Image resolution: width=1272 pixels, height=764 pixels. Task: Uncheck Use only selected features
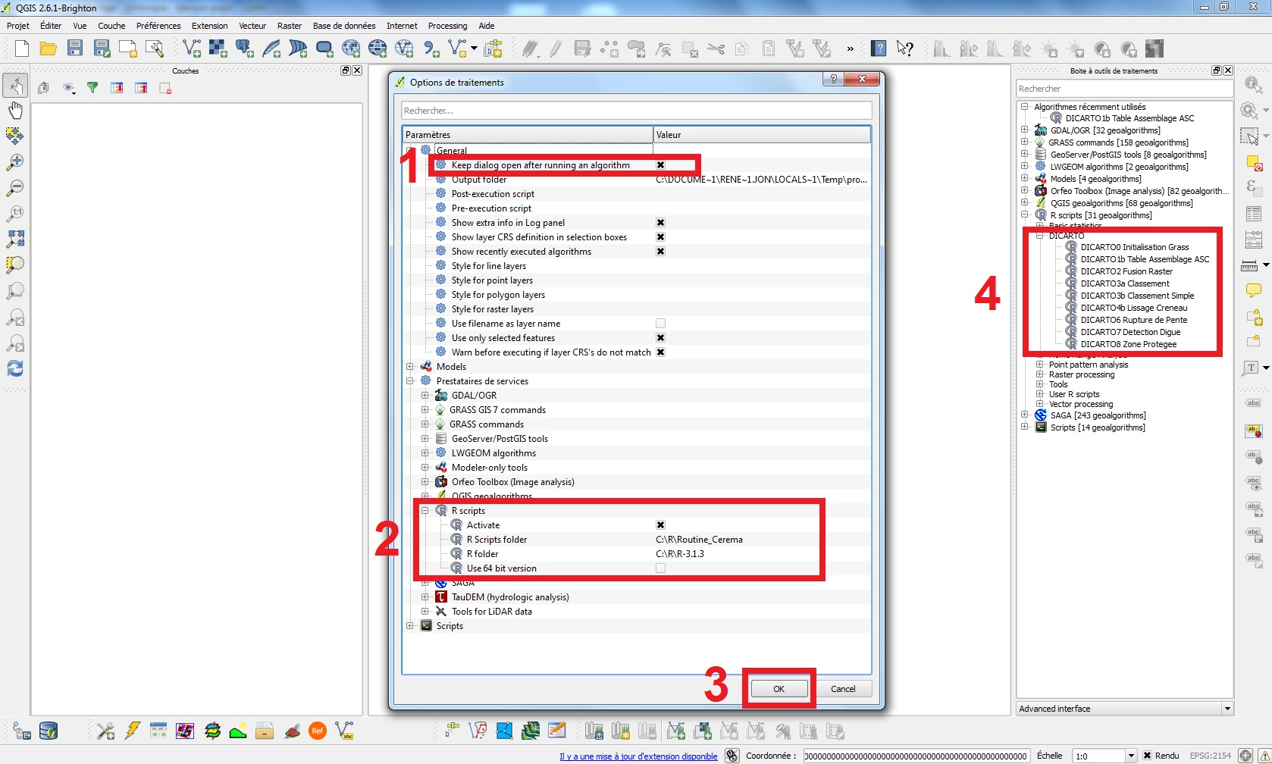point(660,338)
